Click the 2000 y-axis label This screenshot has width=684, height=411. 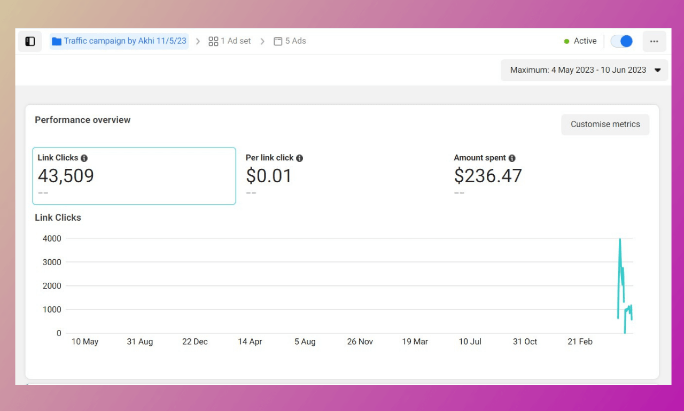[x=52, y=286]
